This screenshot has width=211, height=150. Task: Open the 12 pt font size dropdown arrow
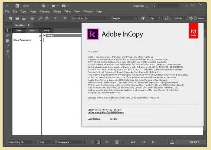162,18
